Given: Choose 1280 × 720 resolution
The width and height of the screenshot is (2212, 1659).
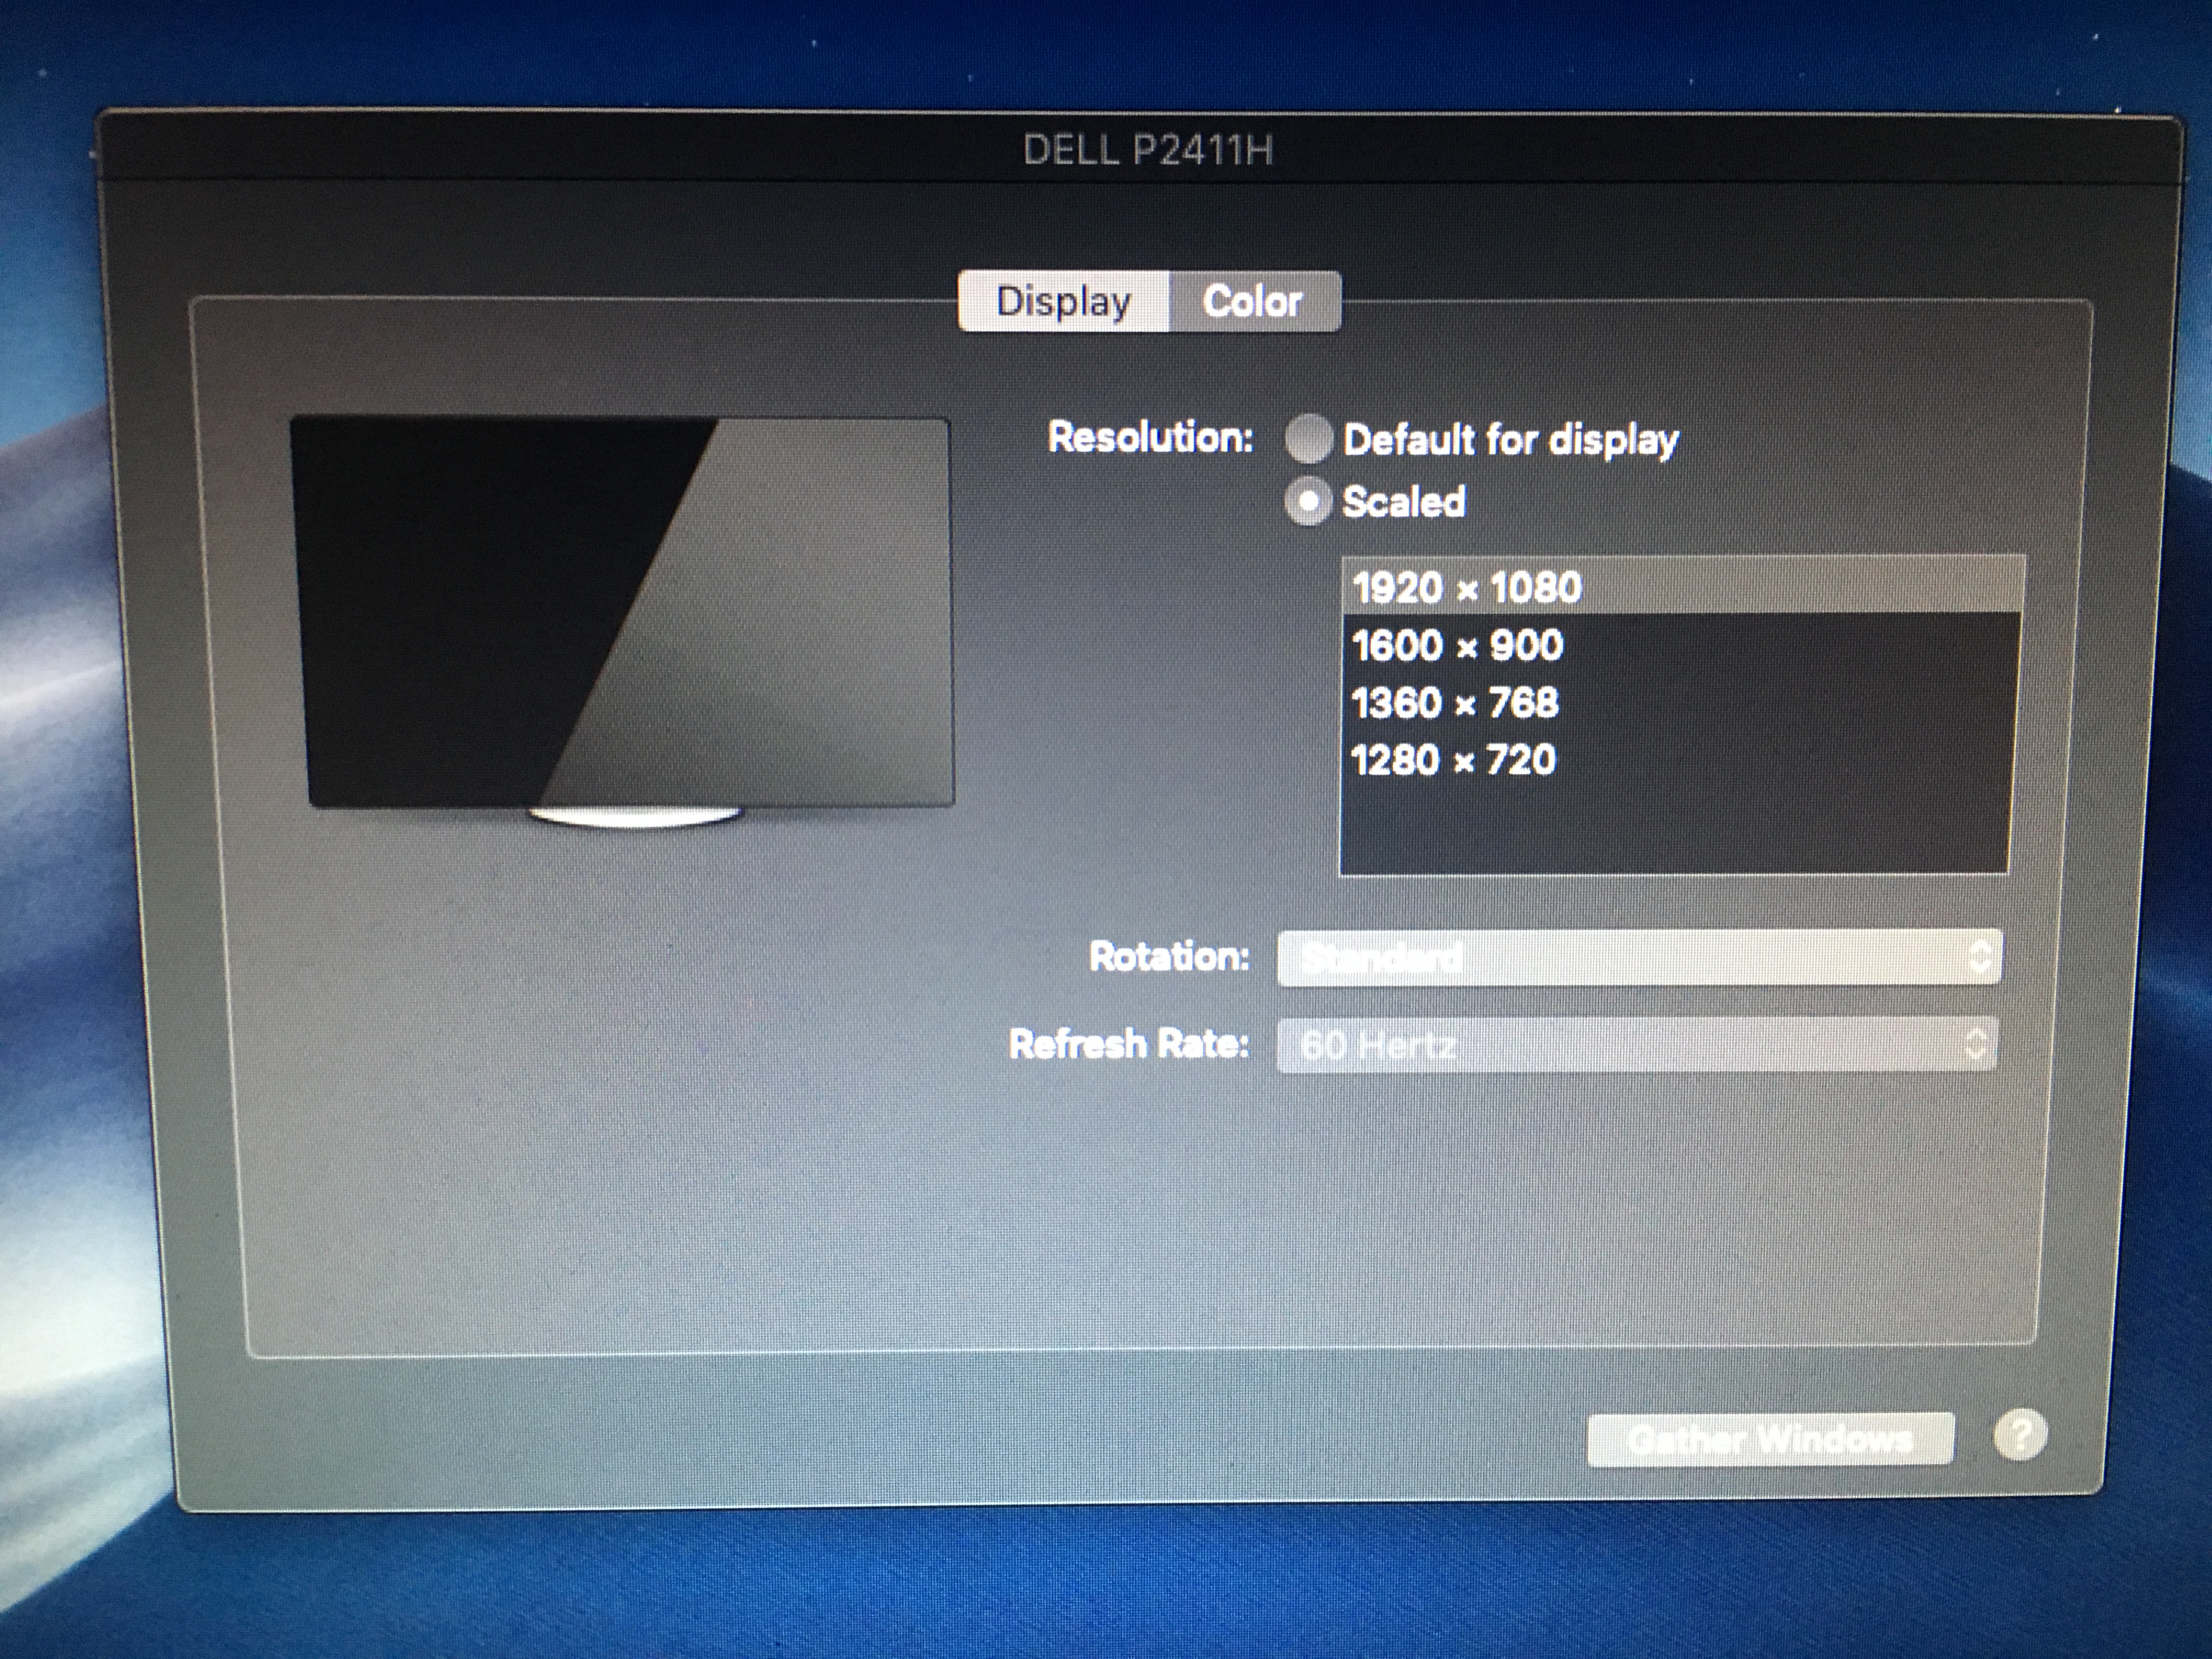Looking at the screenshot, I should [x=1677, y=760].
